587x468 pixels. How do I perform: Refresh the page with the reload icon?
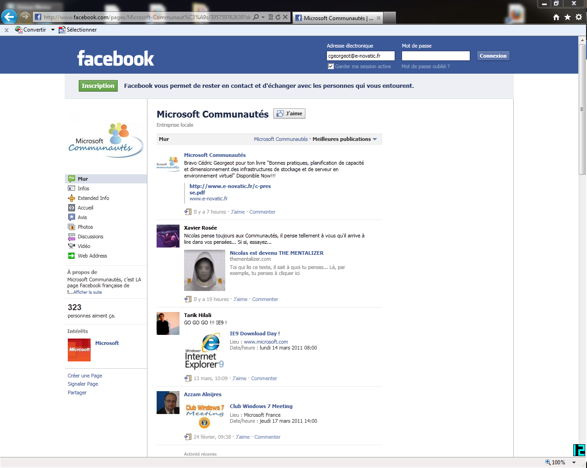[x=278, y=17]
